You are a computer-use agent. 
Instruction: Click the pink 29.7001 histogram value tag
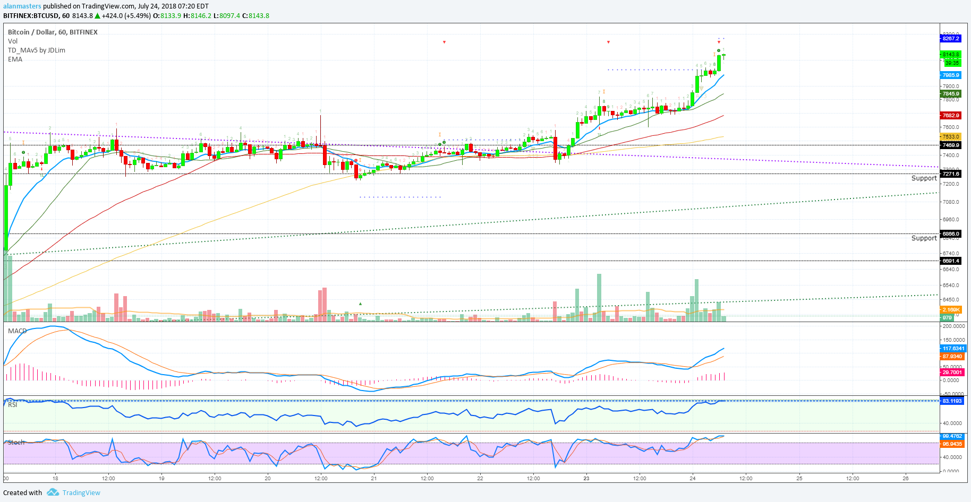coord(953,372)
